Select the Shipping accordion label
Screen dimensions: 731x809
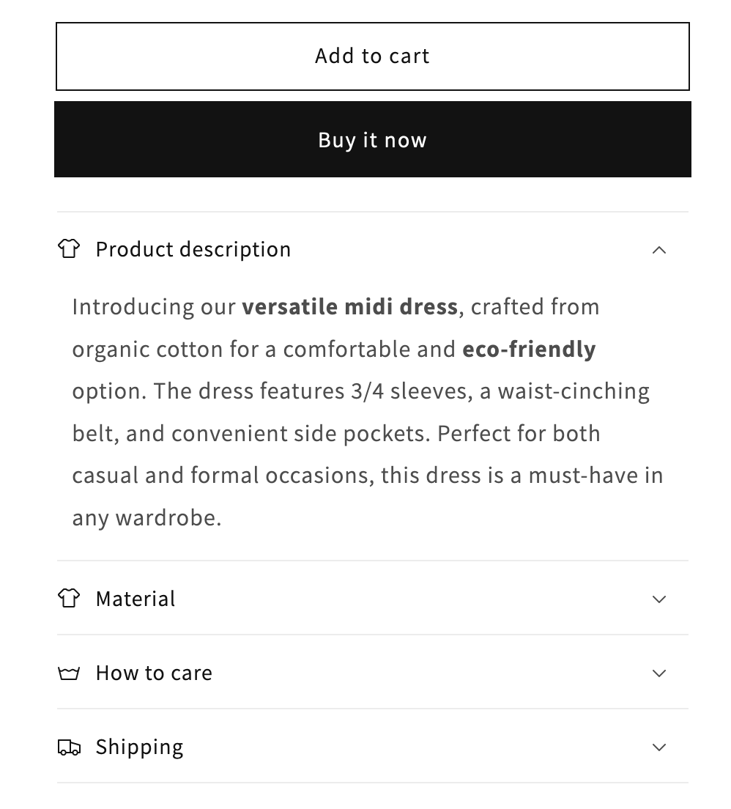pyautogui.click(x=139, y=747)
